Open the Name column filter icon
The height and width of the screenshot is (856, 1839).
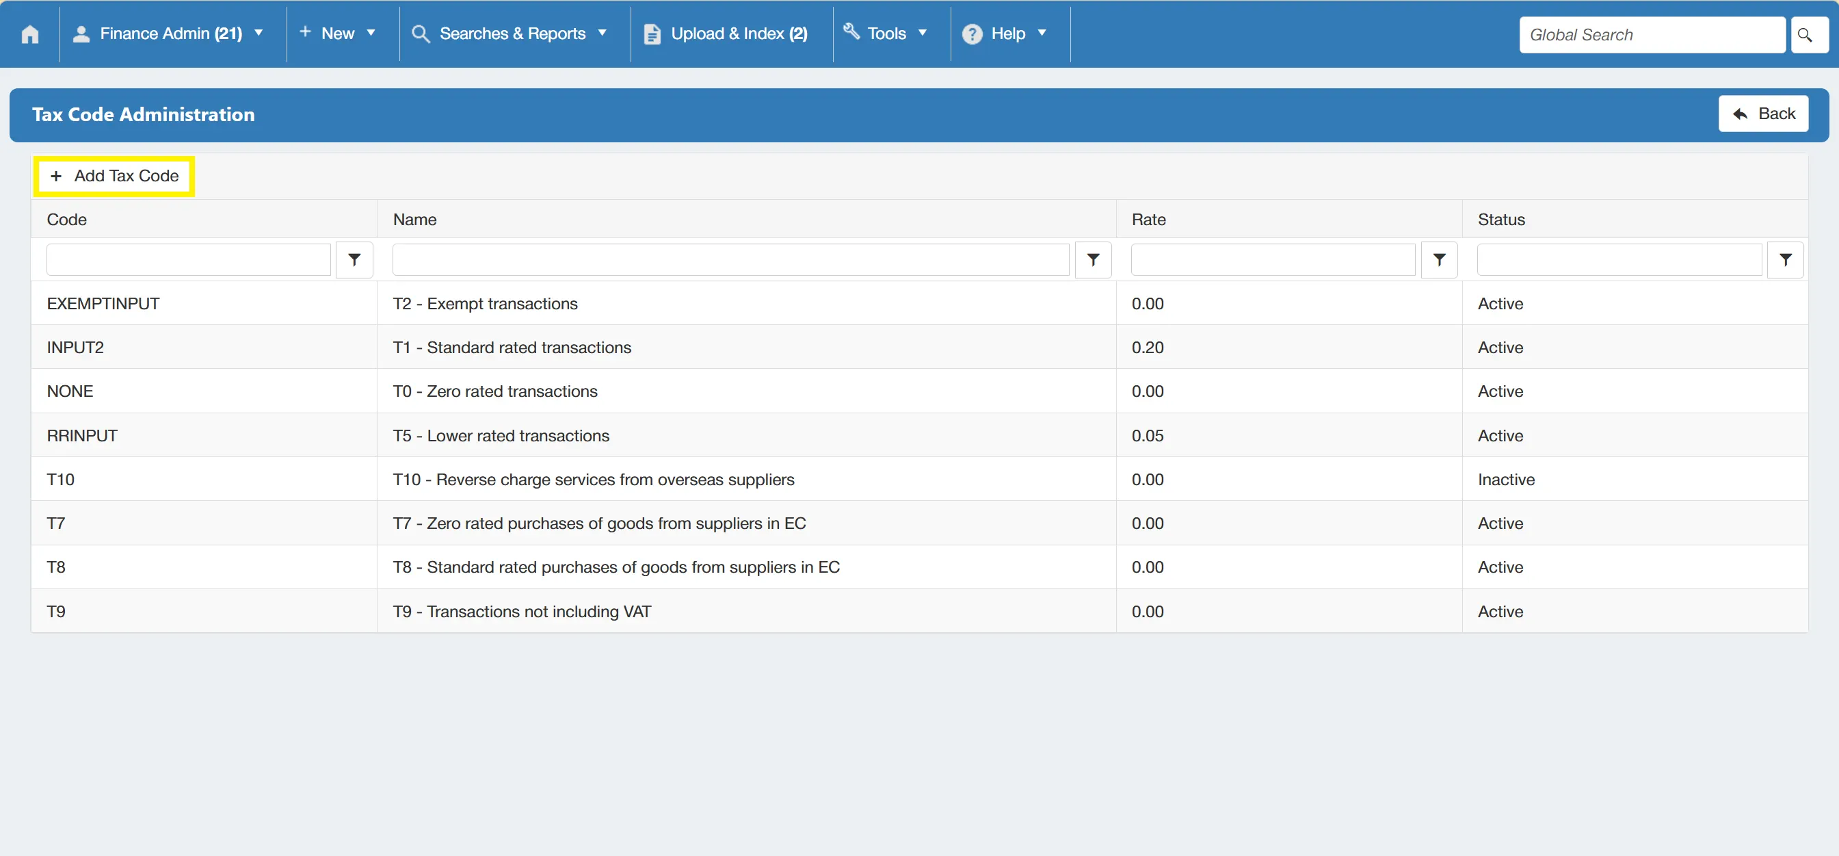coord(1093,260)
